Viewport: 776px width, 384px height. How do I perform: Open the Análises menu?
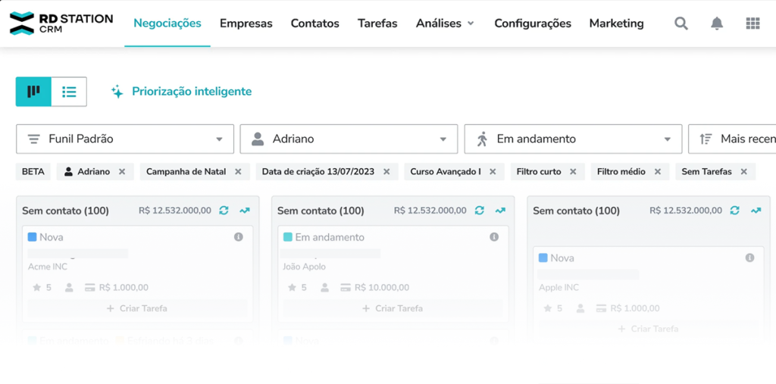[x=445, y=23]
